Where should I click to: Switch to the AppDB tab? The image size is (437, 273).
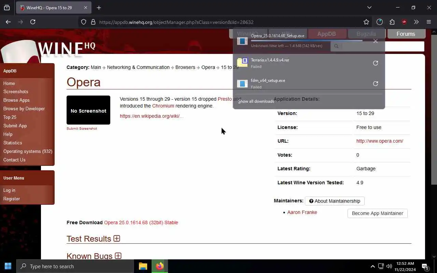tap(327, 34)
